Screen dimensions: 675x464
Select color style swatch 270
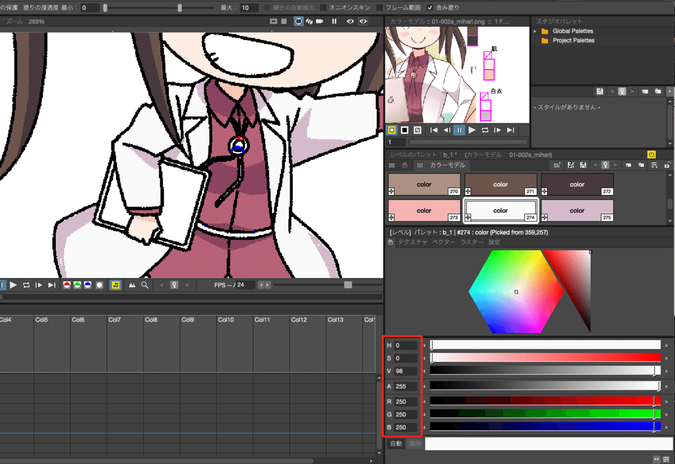click(425, 184)
